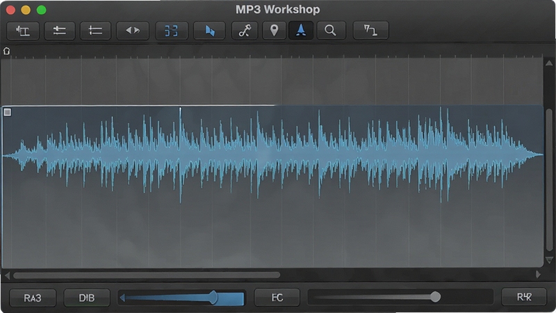Select the magnifier zoom tool
The height and width of the screenshot is (313, 556).
331,31
